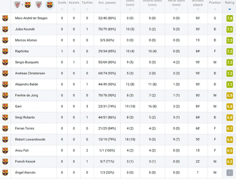The height and width of the screenshot is (179, 236).
Task: Open Jules Koundé player profile
Action: click(x=25, y=29)
